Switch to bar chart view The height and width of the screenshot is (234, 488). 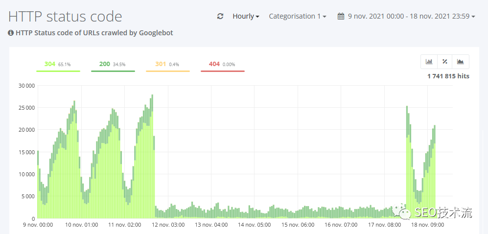coord(429,62)
